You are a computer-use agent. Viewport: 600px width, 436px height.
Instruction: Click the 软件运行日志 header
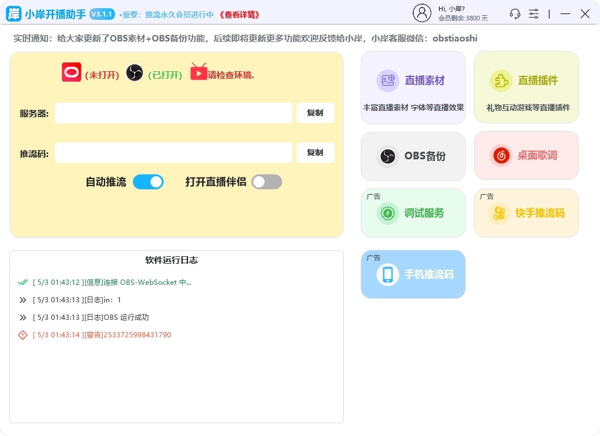172,260
